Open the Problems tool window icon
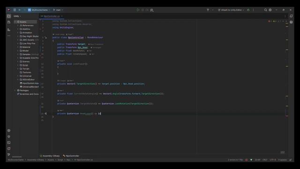The image size is (300, 169). [9, 131]
